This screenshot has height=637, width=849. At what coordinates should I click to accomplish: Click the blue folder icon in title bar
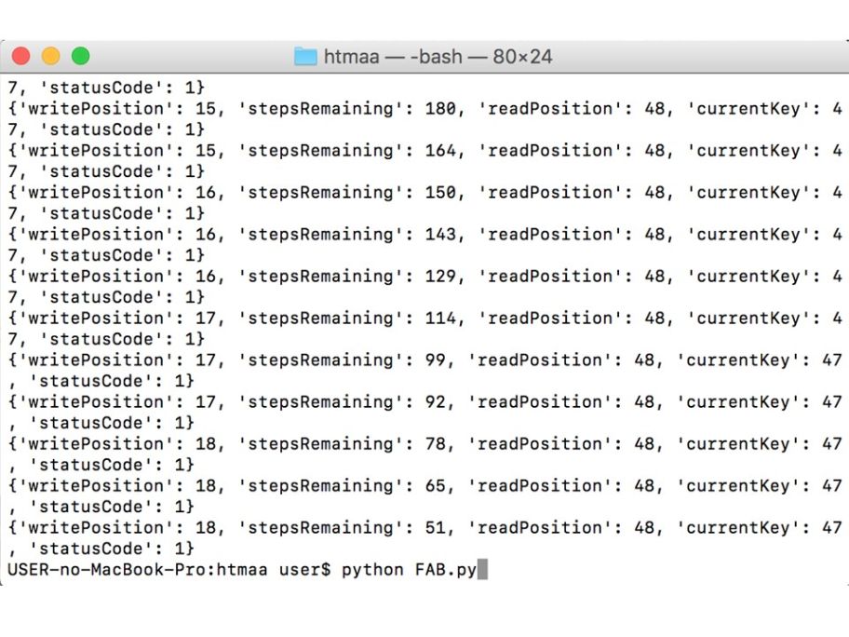[305, 56]
